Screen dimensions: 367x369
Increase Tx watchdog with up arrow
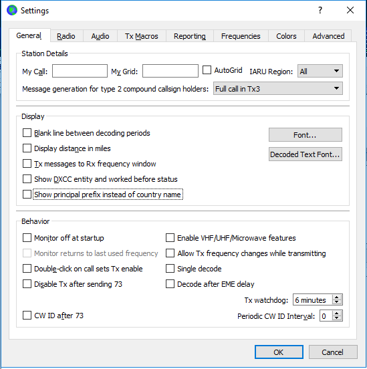pos(337,297)
